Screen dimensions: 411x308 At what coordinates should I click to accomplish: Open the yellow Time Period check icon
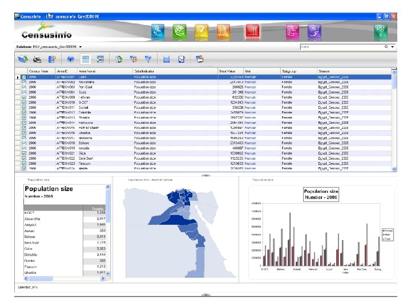202,31
